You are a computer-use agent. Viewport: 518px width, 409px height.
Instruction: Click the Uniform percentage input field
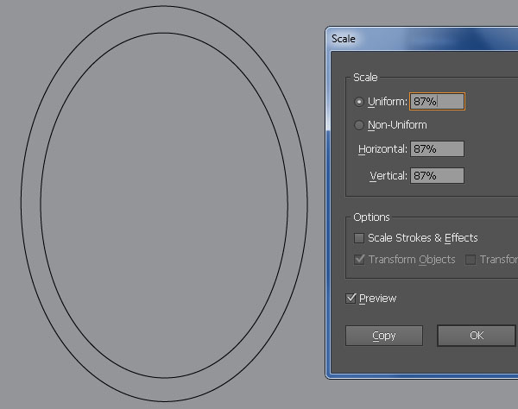coord(437,101)
